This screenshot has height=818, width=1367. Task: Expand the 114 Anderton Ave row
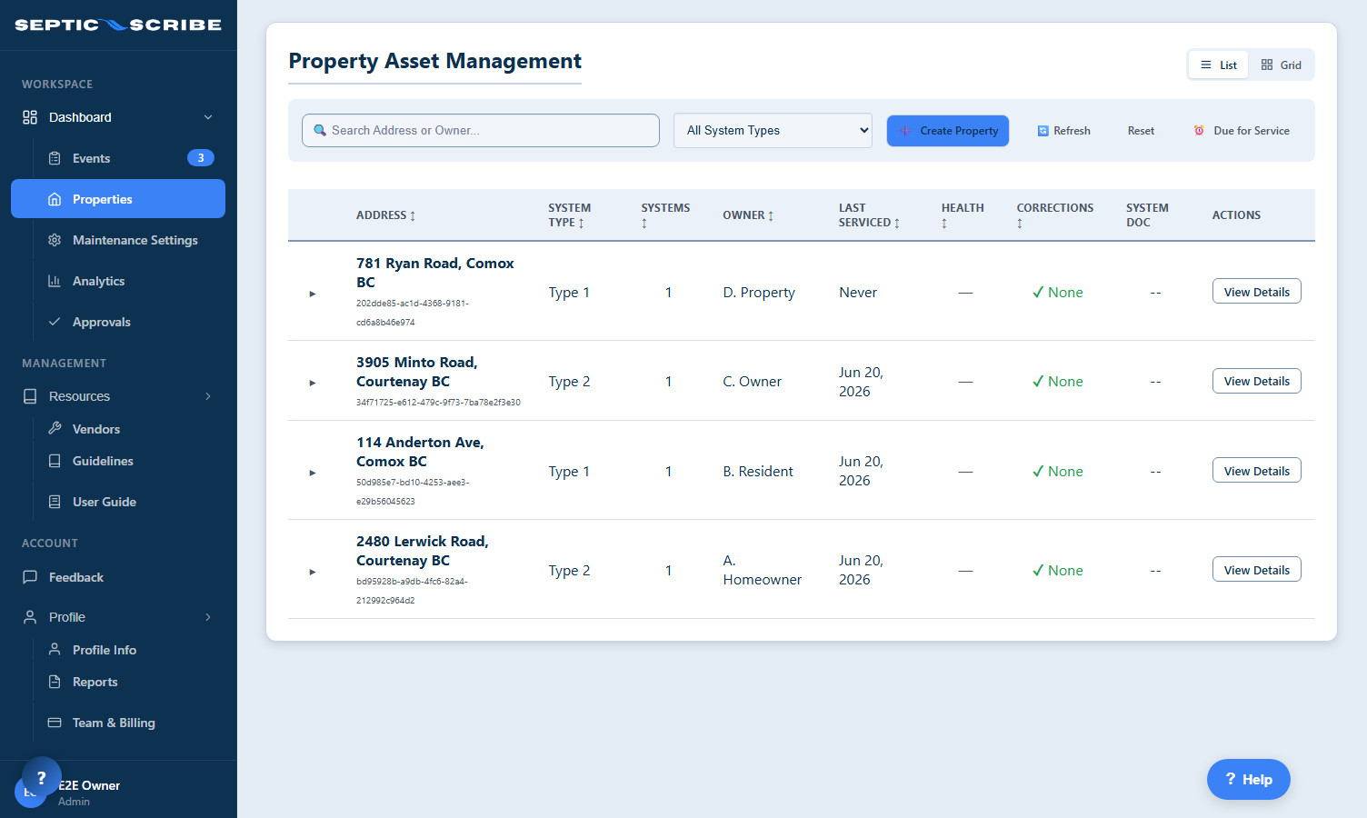coord(313,473)
